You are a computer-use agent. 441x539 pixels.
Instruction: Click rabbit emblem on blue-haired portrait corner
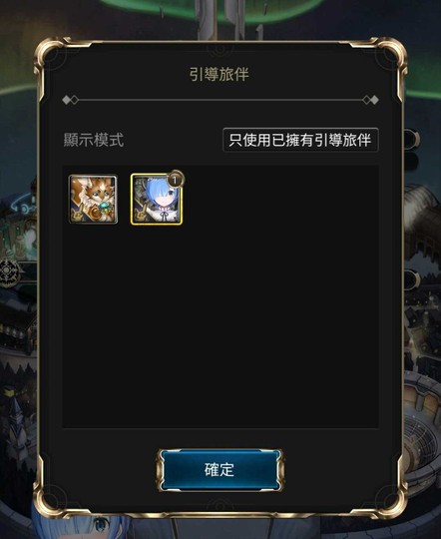pyautogui.click(x=140, y=215)
